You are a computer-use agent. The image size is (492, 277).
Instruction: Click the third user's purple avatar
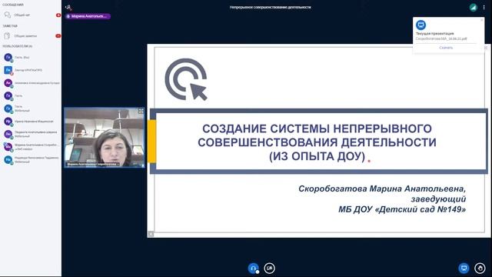click(x=8, y=83)
